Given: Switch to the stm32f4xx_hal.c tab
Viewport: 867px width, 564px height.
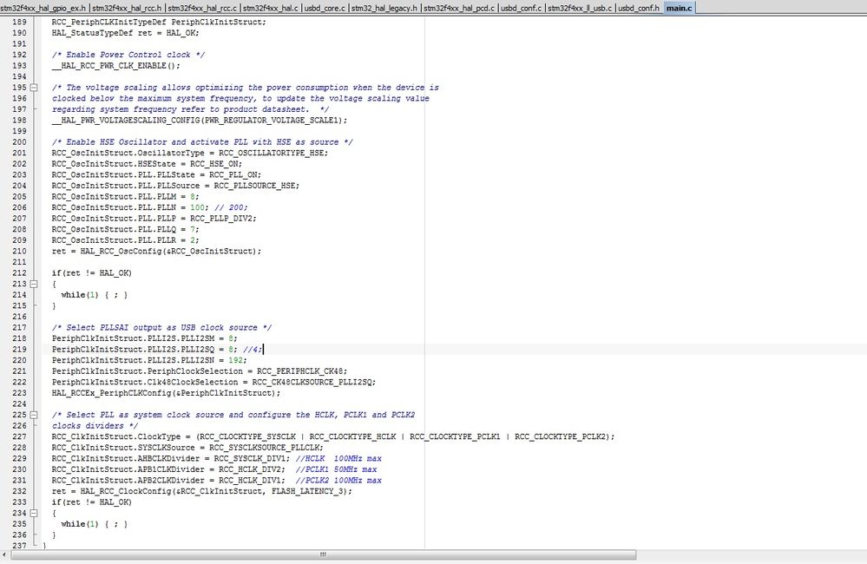Looking at the screenshot, I should click(271, 8).
